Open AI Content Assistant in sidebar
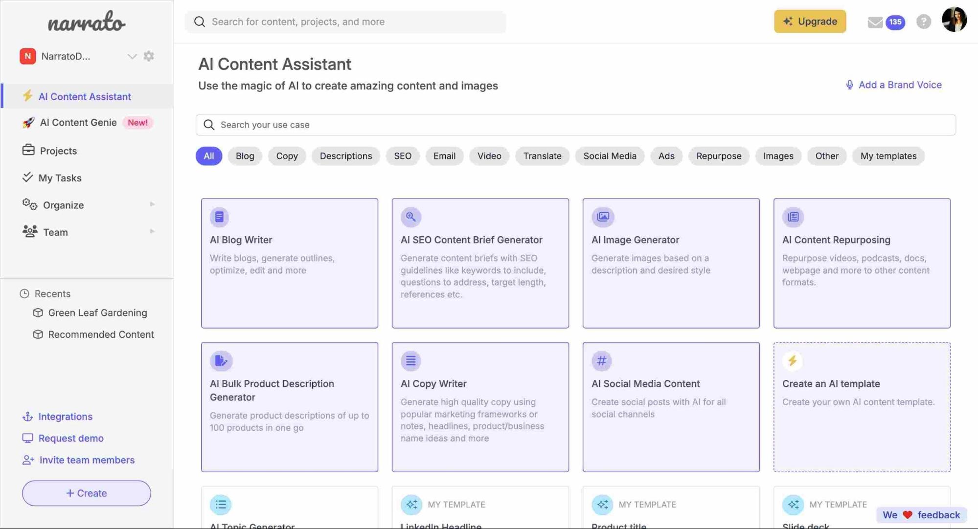This screenshot has width=978, height=529. click(87, 96)
